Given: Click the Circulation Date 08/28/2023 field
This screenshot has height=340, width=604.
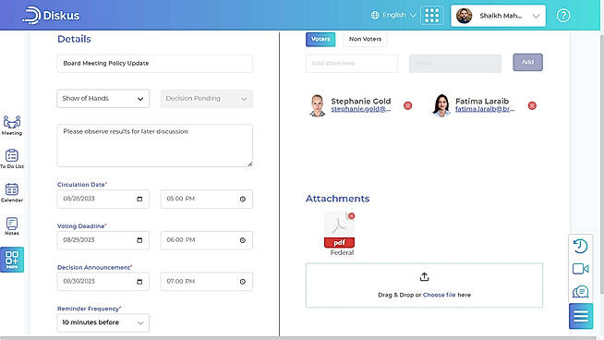Looking at the screenshot, I should click(103, 199).
